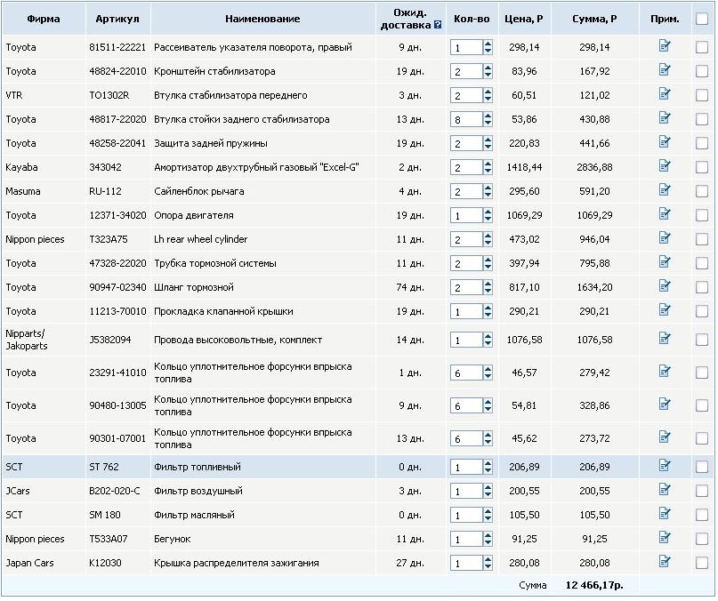This screenshot has height=601, width=718.
Task: Click help icon next to Ожид. доставка
Action: tap(438, 25)
